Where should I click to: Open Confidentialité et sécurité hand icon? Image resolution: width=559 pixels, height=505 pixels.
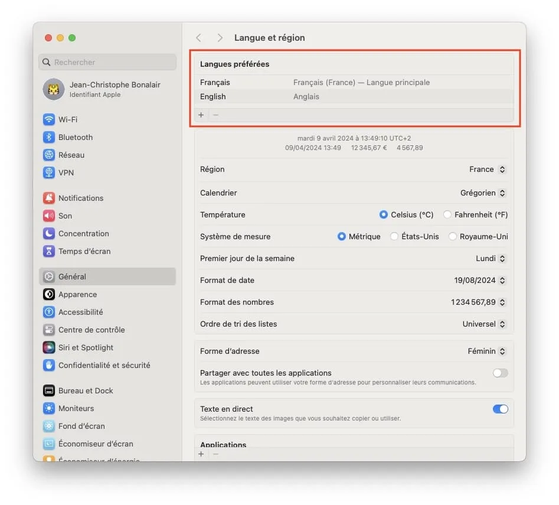[x=49, y=365]
